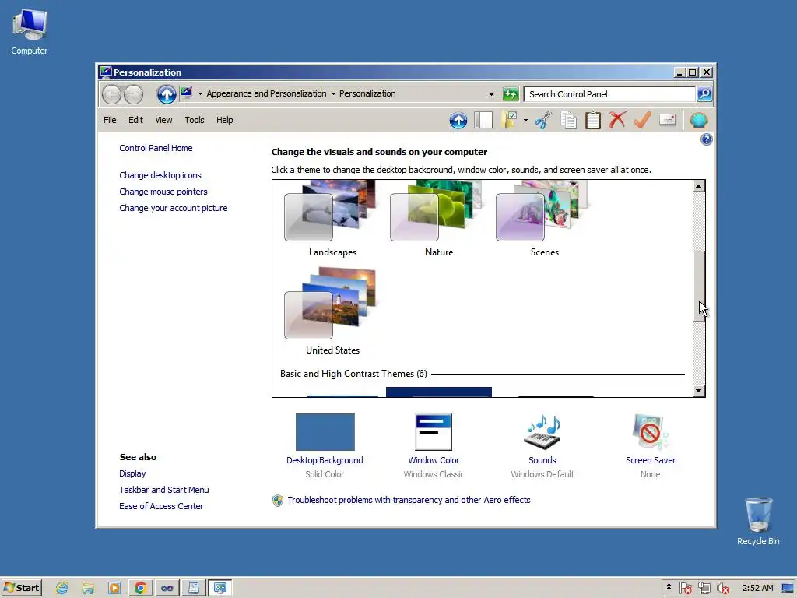Click the orange checkmark Properties icon
The image size is (797, 598).
pos(642,120)
